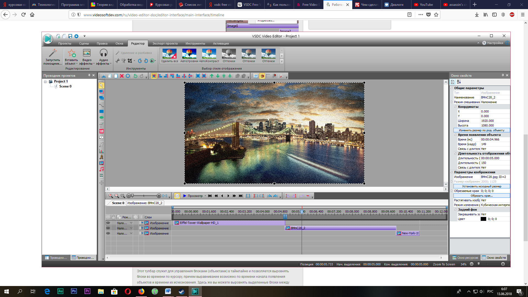Open the Просмотр dropdown arrow
Viewport: 528px width, 297px height.
coord(205,196)
